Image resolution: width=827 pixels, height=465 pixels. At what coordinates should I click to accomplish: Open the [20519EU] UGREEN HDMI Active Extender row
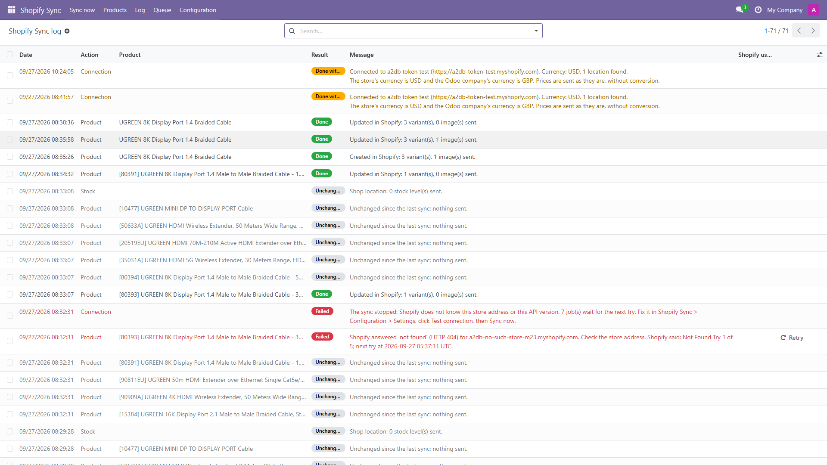tap(413, 243)
